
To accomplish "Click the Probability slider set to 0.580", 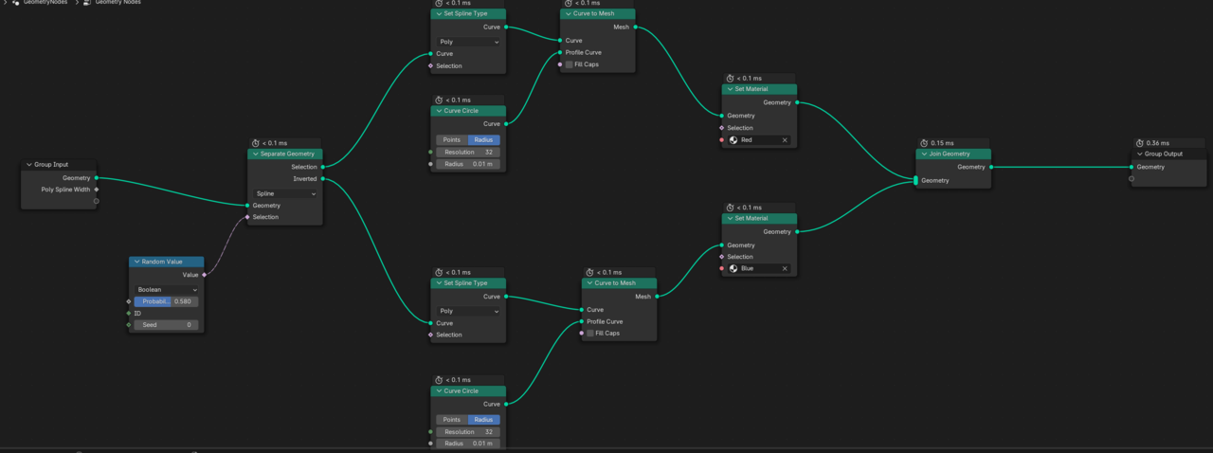I will point(166,301).
